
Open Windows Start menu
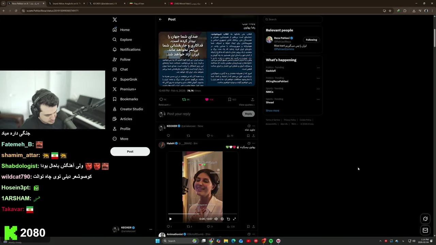pyautogui.click(x=157, y=241)
